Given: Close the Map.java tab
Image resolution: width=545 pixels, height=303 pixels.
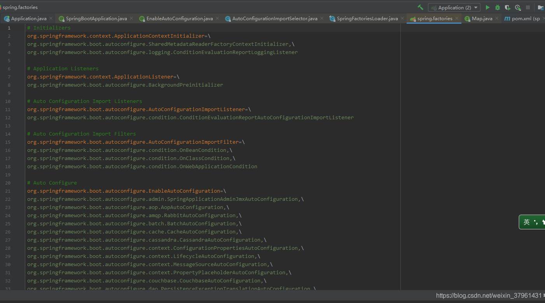Looking at the screenshot, I should (497, 18).
